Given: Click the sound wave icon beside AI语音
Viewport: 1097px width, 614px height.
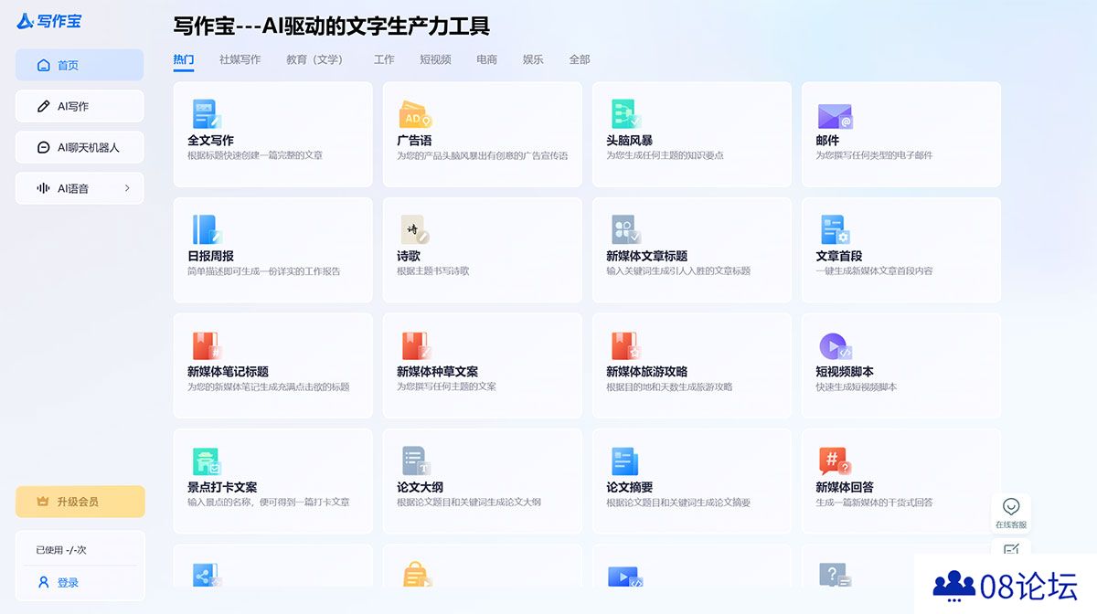Looking at the screenshot, I should pyautogui.click(x=43, y=188).
